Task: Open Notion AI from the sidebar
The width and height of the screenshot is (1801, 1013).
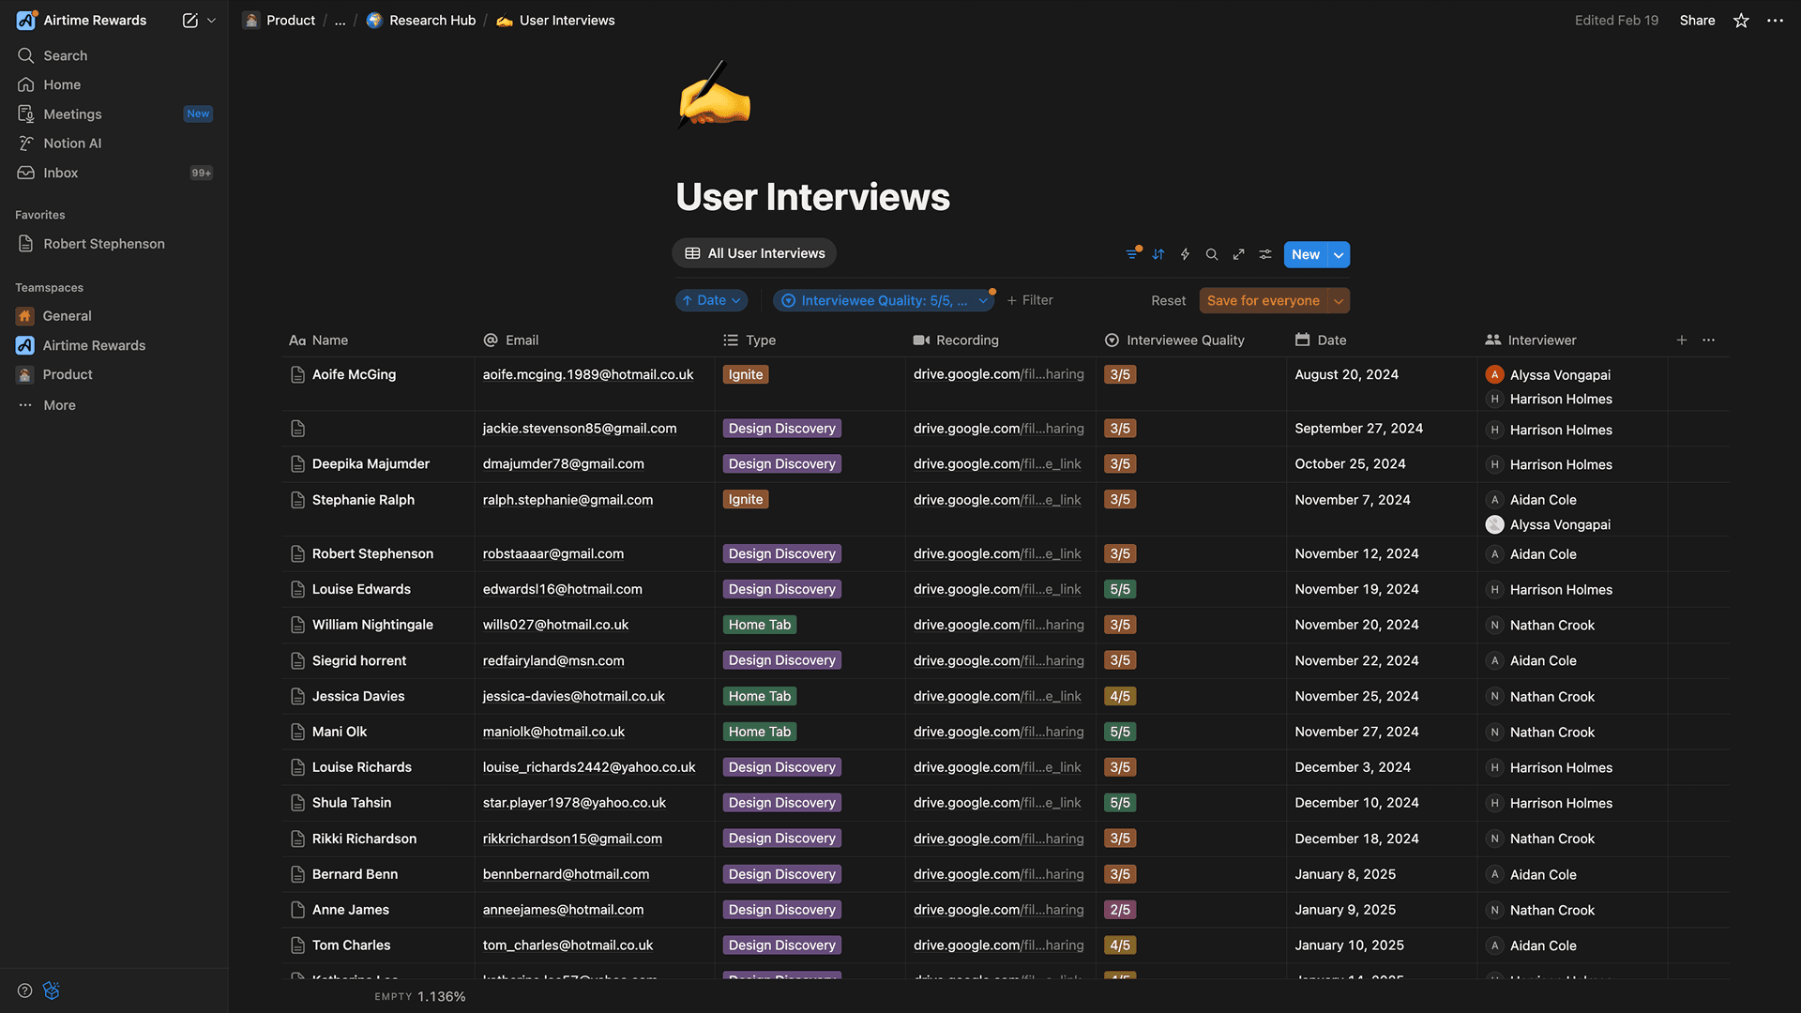Action: [71, 143]
